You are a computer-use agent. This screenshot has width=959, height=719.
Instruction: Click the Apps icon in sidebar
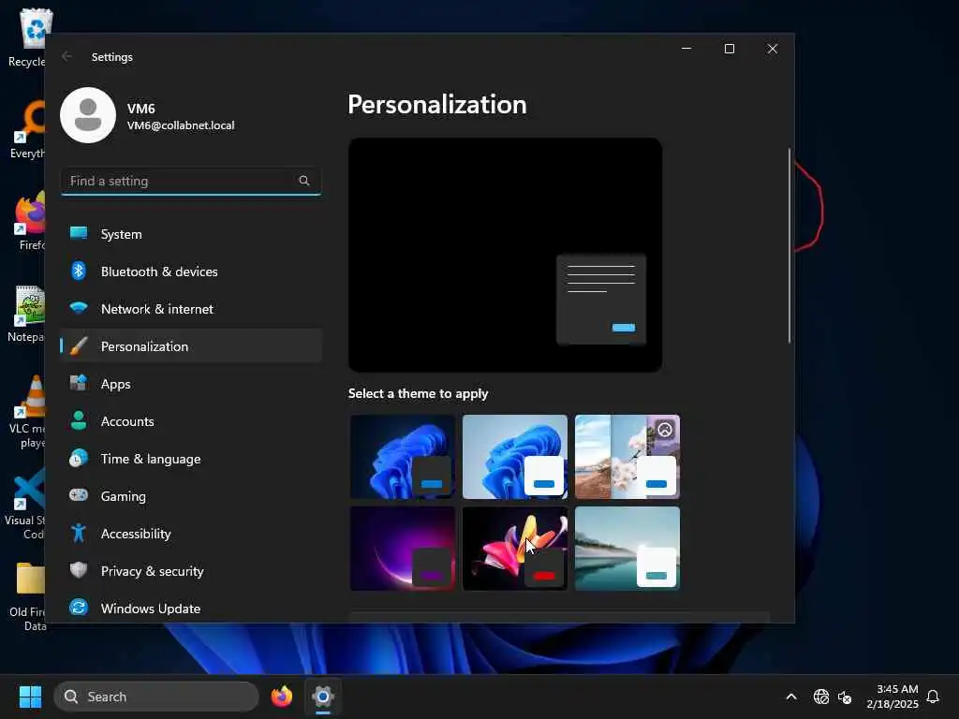(x=79, y=383)
